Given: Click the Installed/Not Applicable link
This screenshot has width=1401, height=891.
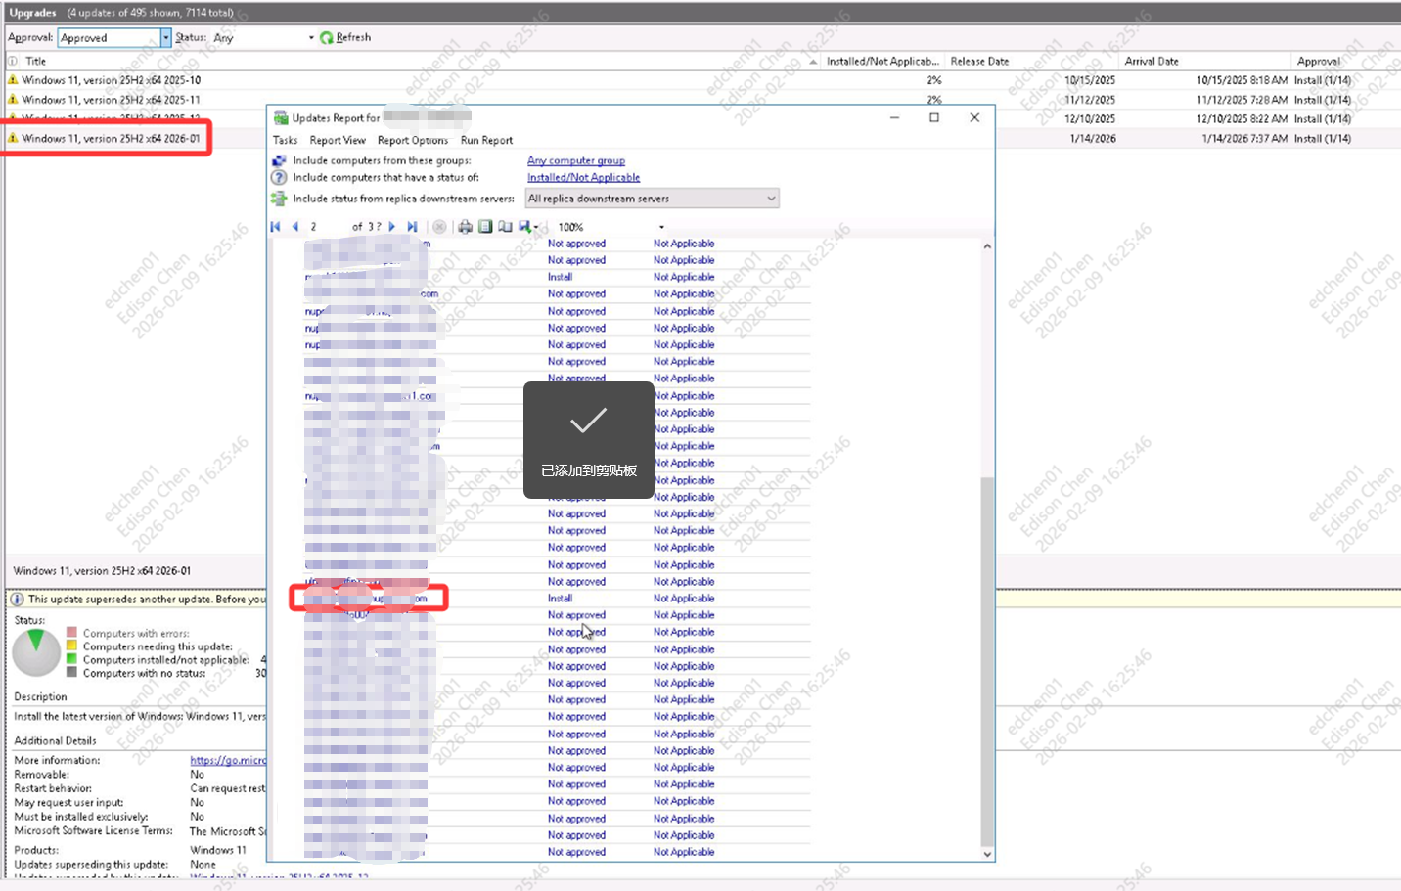Looking at the screenshot, I should pyautogui.click(x=583, y=177).
